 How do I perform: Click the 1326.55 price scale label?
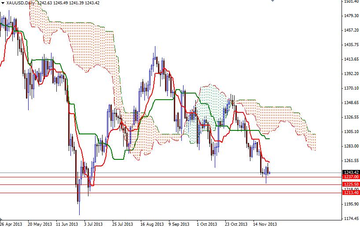click(351, 117)
